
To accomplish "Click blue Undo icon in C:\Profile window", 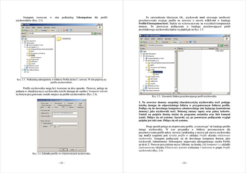I will click(x=67, y=30).
